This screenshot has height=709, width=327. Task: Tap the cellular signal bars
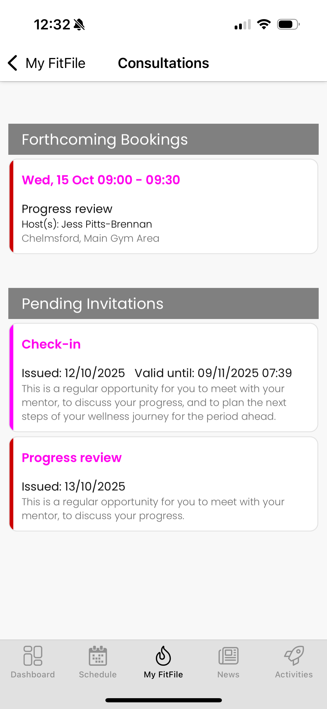(x=243, y=24)
